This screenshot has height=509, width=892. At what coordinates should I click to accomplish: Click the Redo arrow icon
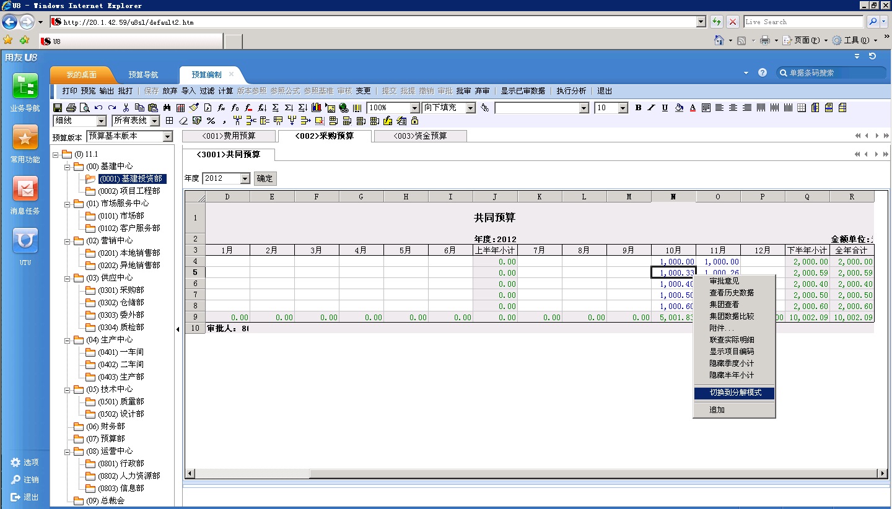pyautogui.click(x=112, y=108)
